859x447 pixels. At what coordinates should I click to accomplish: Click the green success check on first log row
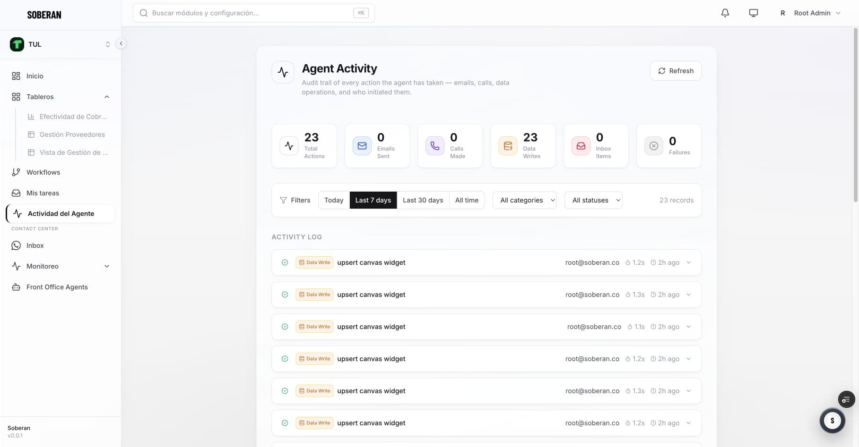point(285,262)
